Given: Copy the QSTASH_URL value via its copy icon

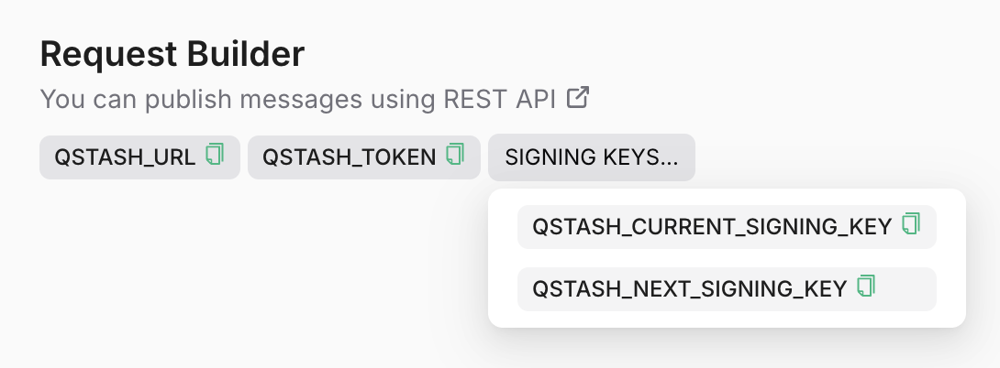Looking at the screenshot, I should click(215, 155).
